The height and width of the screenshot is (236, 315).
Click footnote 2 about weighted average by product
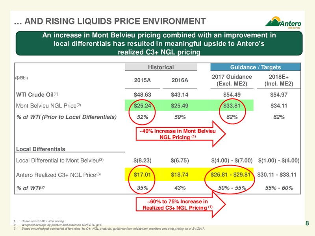pos(61,225)
